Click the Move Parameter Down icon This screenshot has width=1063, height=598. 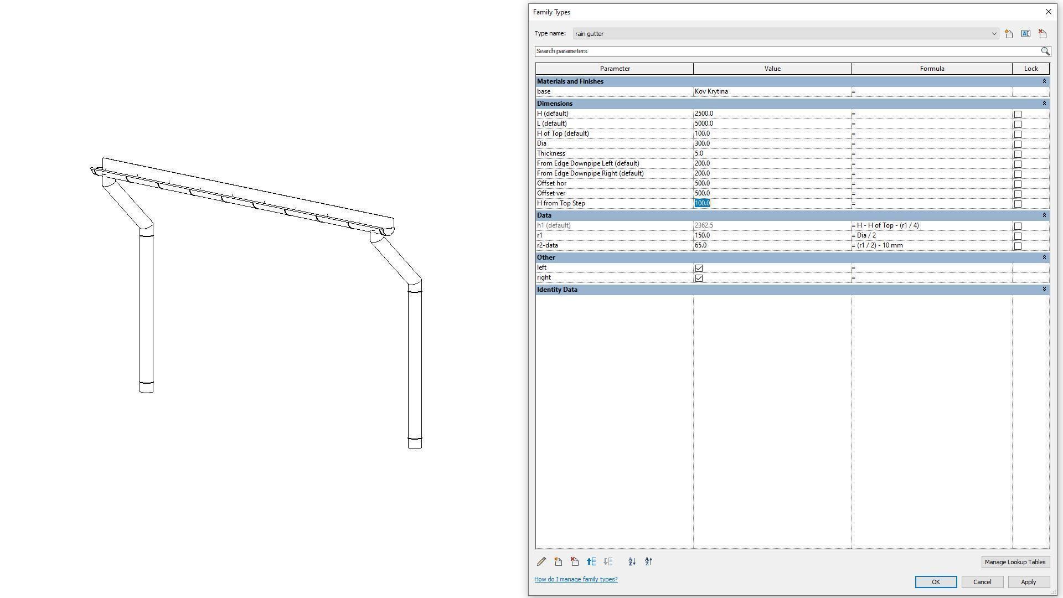coord(608,561)
